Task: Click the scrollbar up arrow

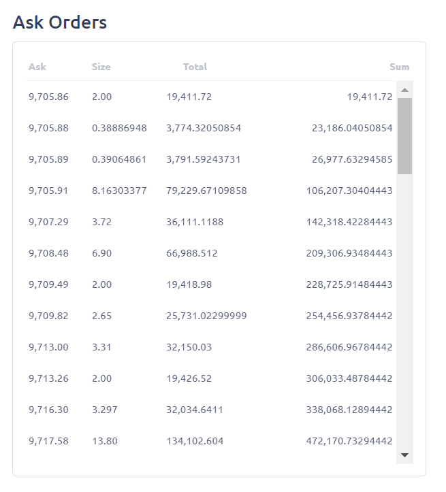Action: 404,90
